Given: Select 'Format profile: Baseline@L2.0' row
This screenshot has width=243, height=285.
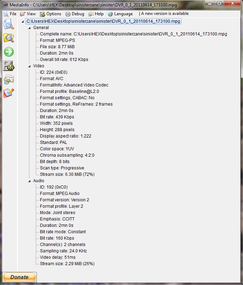Looking at the screenshot, I should (69, 91).
